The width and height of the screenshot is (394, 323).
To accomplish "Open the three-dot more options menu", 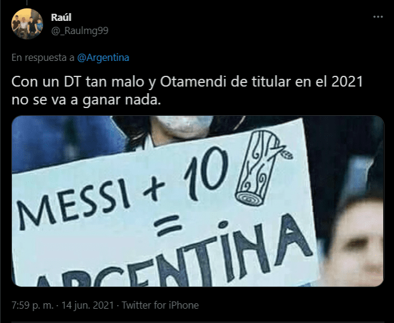I will pyautogui.click(x=378, y=17).
